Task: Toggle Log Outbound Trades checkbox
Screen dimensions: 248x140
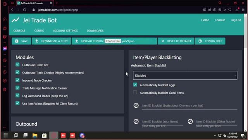Action: [x=17, y=95]
